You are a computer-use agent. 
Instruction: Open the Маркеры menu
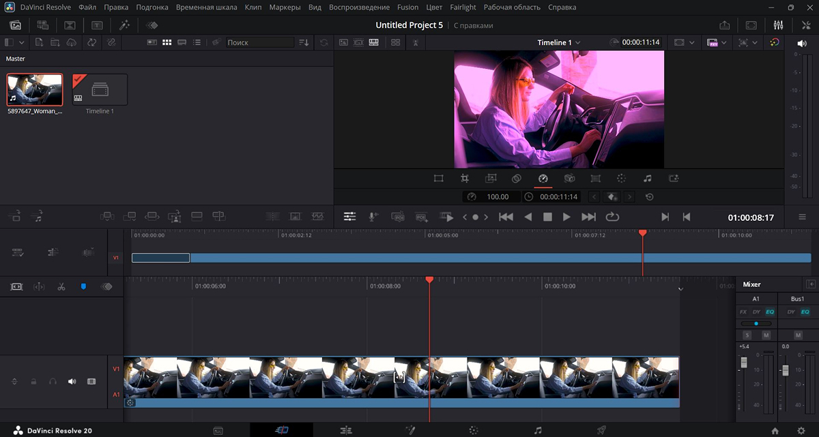[x=285, y=7]
